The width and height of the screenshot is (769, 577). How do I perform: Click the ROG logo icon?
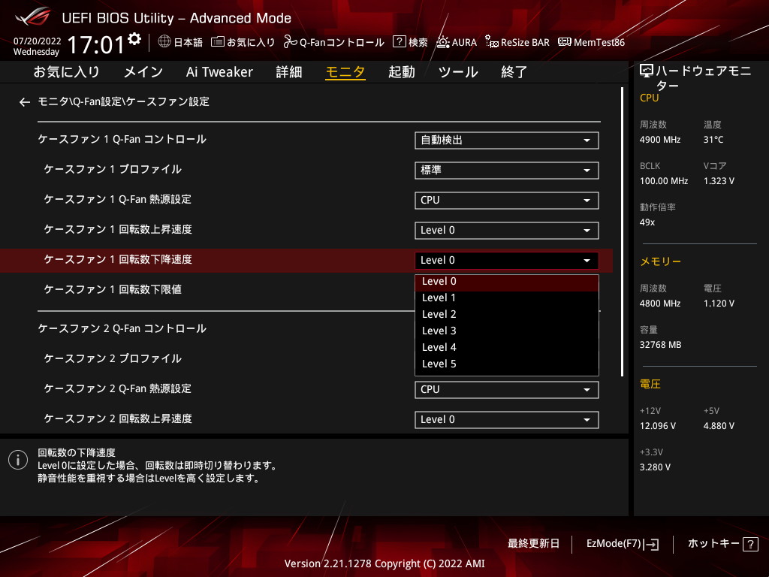click(x=32, y=17)
